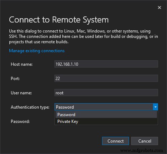167x154 pixels.
Task: Click the Connect button
Action: pos(115,141)
